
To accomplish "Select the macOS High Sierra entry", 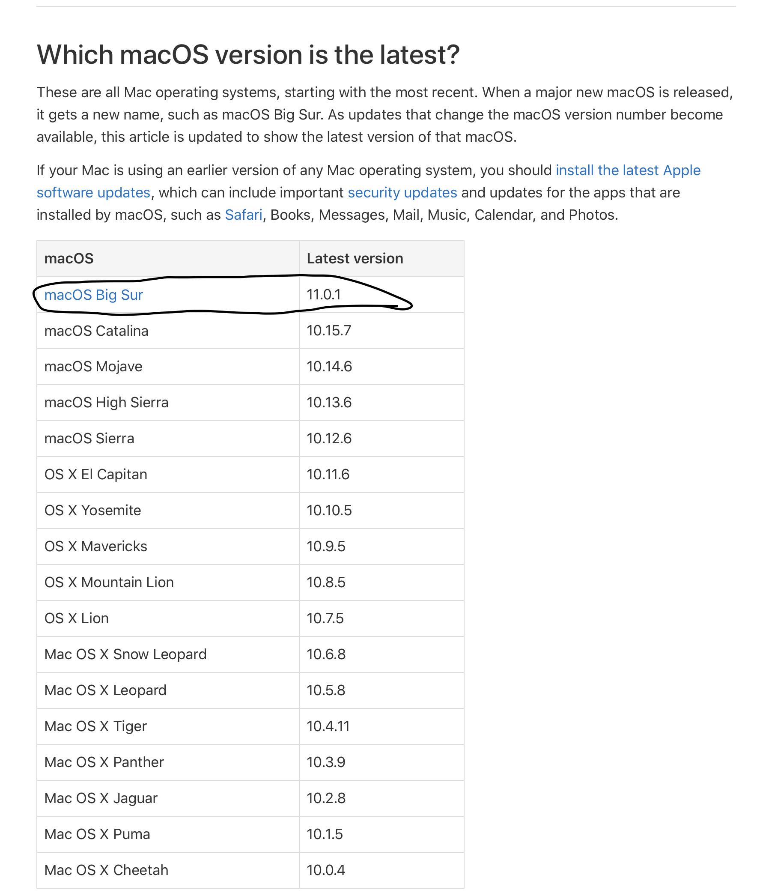I will (x=107, y=403).
